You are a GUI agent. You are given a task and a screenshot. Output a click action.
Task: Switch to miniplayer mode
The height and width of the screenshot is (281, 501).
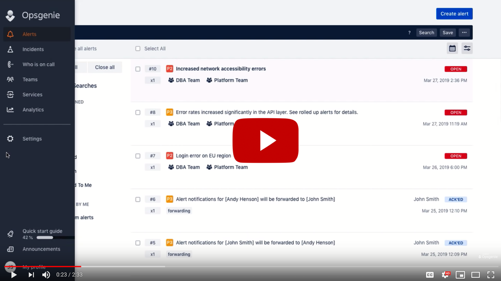tap(460, 274)
